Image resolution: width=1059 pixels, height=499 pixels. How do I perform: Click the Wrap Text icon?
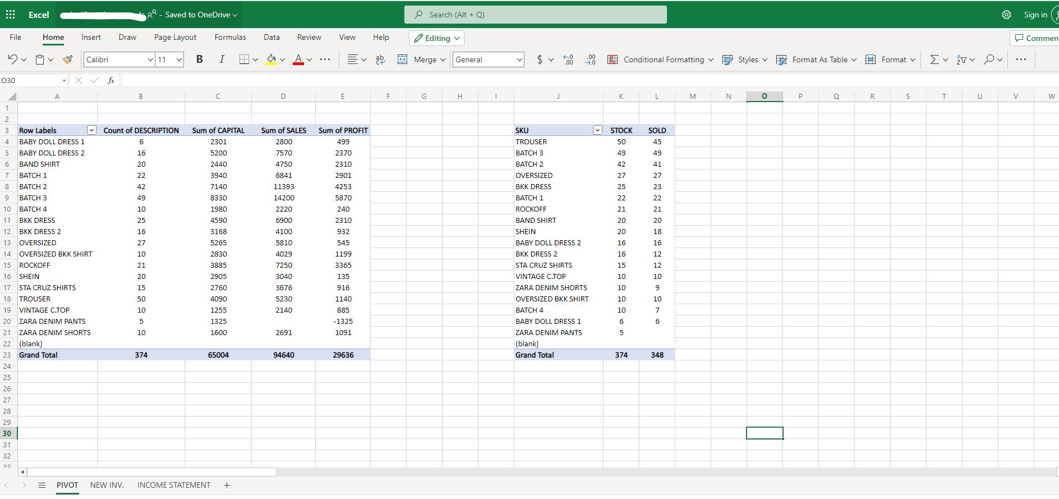coord(380,59)
